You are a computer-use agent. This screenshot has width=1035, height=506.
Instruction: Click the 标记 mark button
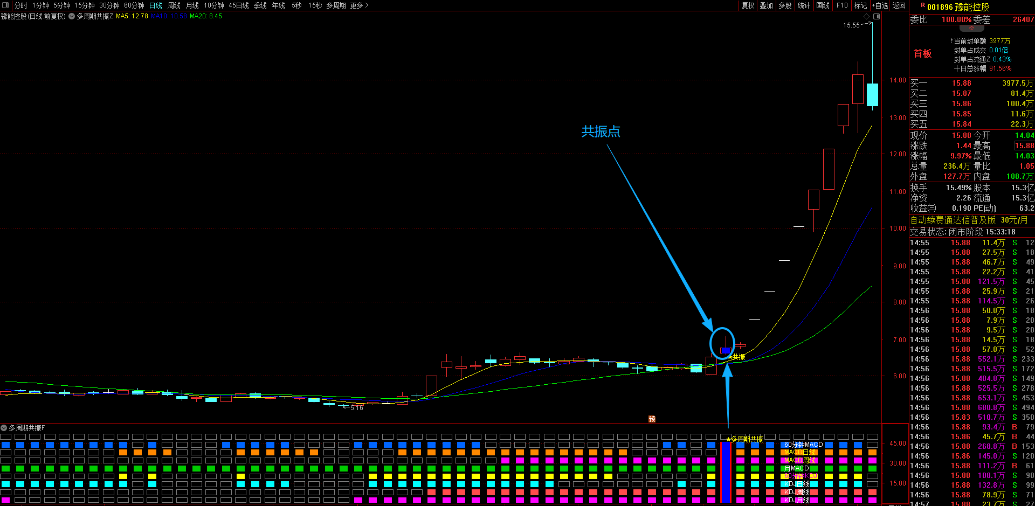coord(861,5)
